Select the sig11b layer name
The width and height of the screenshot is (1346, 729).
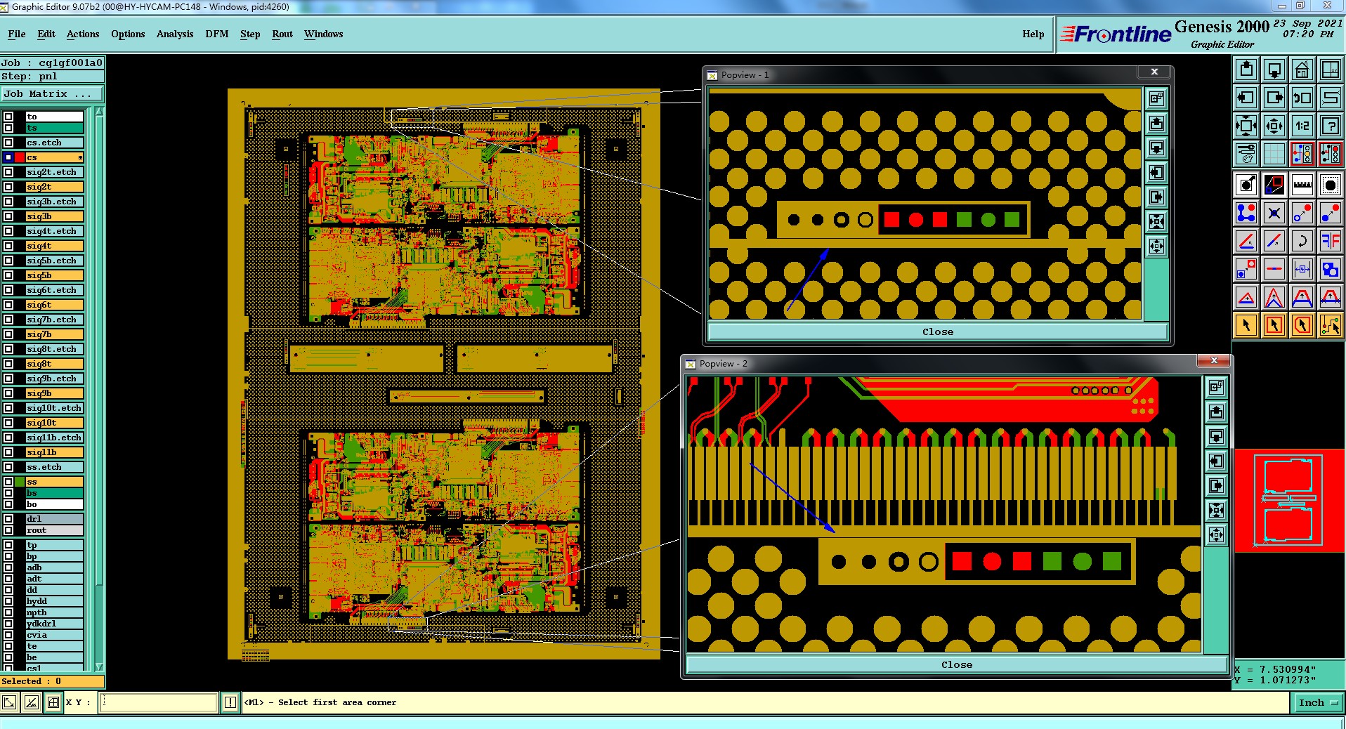tap(54, 452)
